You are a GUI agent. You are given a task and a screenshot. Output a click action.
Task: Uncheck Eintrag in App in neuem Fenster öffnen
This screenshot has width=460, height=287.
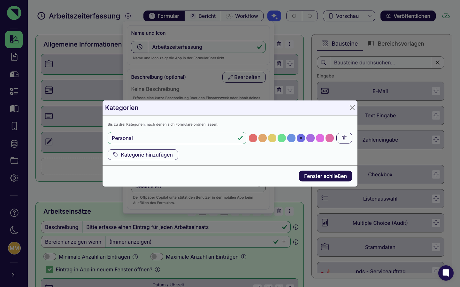coord(50,269)
